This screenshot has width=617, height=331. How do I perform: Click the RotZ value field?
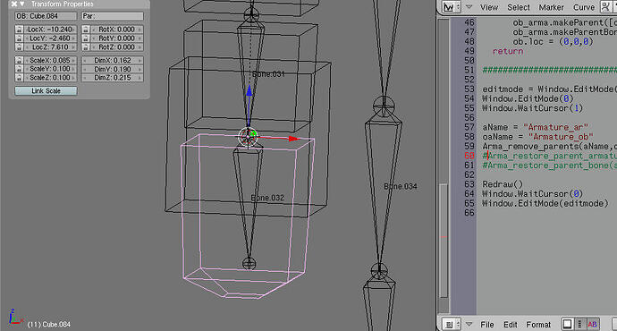[x=116, y=47]
